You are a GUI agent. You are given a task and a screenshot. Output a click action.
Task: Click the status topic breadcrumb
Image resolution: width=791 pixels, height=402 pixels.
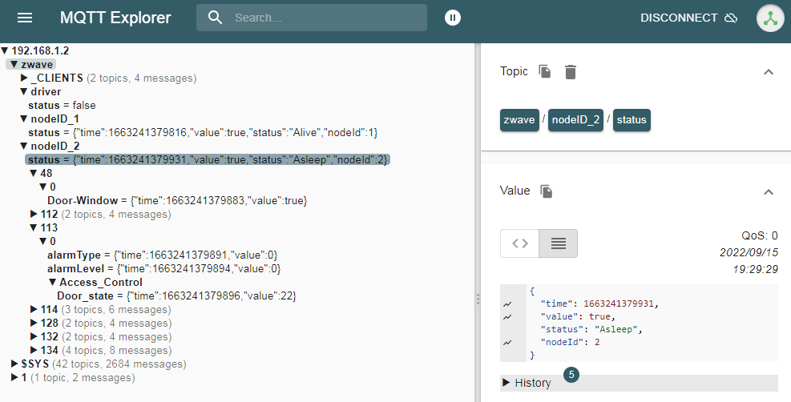(x=632, y=120)
